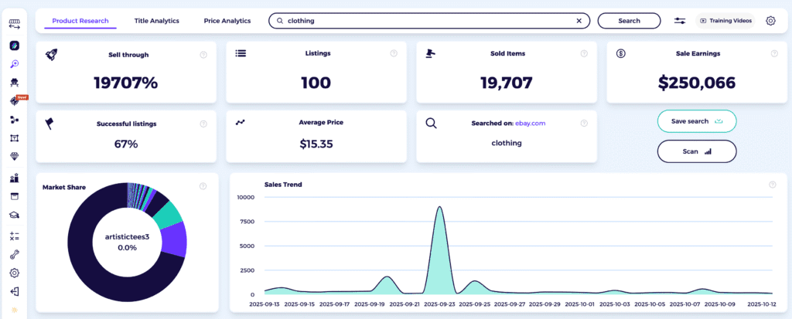The height and width of the screenshot is (319, 792).
Task: Switch to the Title Analytics tab
Action: click(156, 21)
